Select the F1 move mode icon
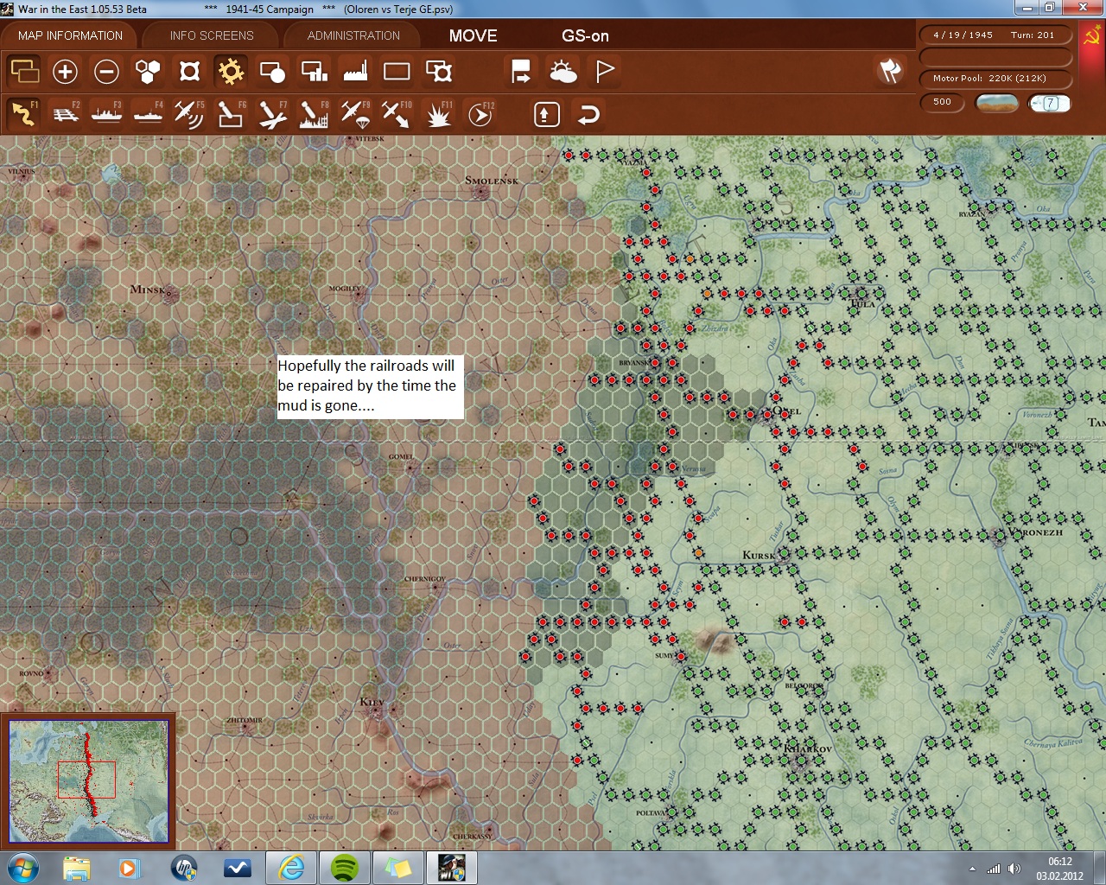Screen dimensions: 1106x885 [24, 113]
